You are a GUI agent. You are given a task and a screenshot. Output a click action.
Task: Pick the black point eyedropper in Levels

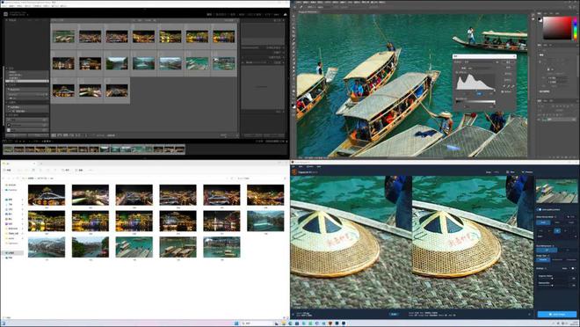click(x=504, y=86)
